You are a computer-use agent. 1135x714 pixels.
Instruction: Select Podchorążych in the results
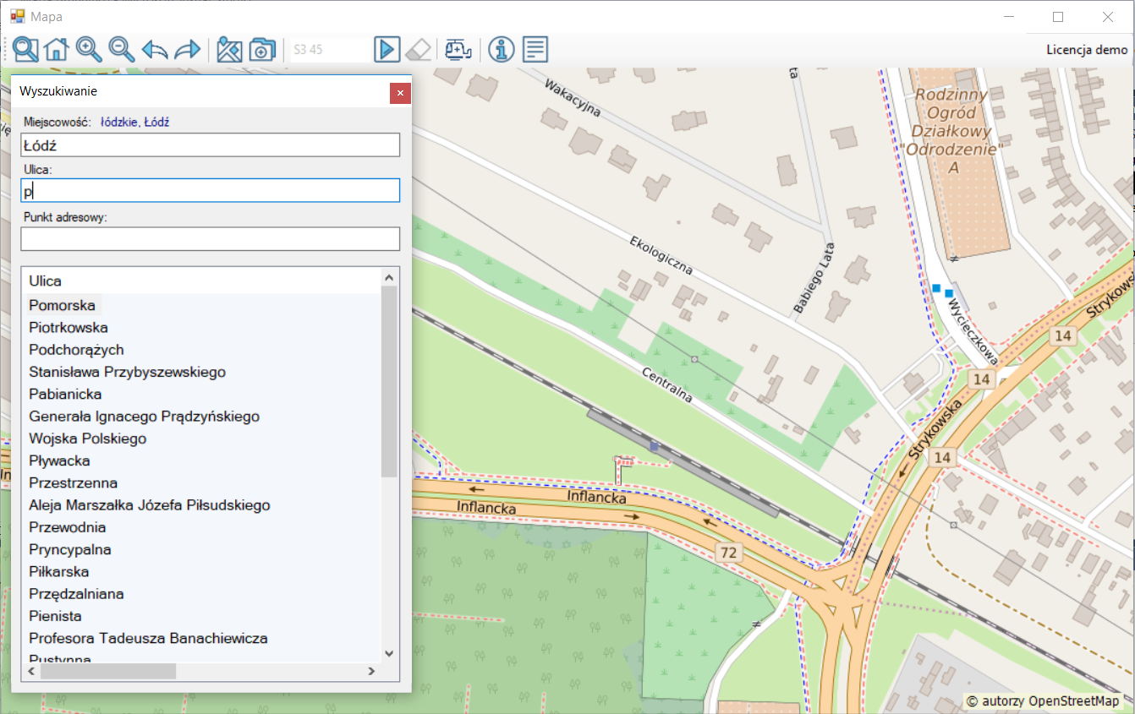pyautogui.click(x=76, y=350)
